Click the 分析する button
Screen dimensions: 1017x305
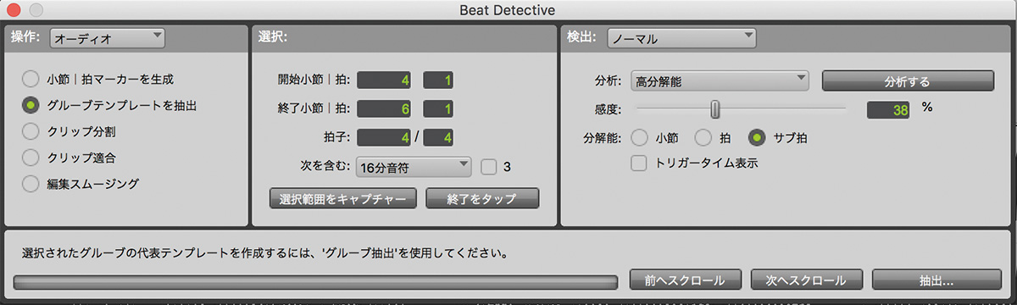[x=907, y=81]
